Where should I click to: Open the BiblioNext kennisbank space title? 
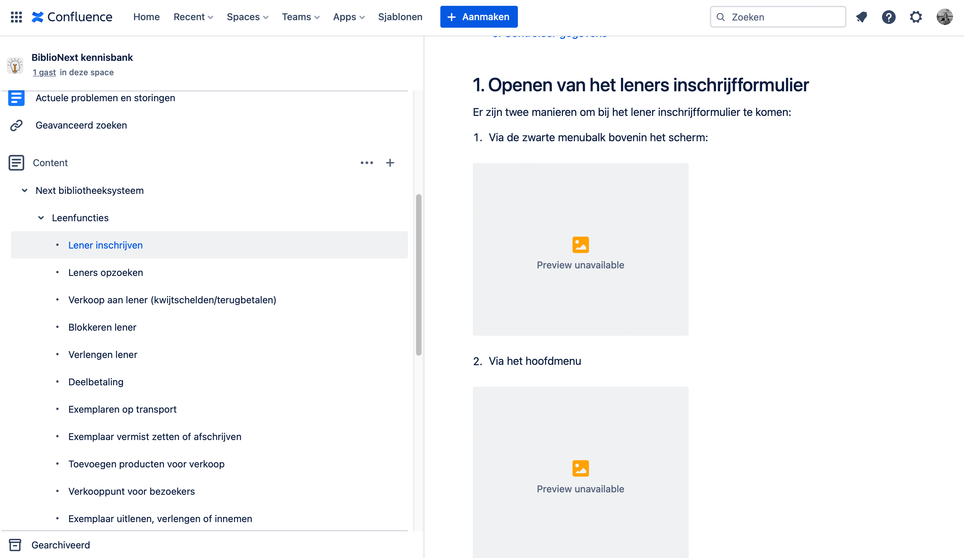coord(82,57)
